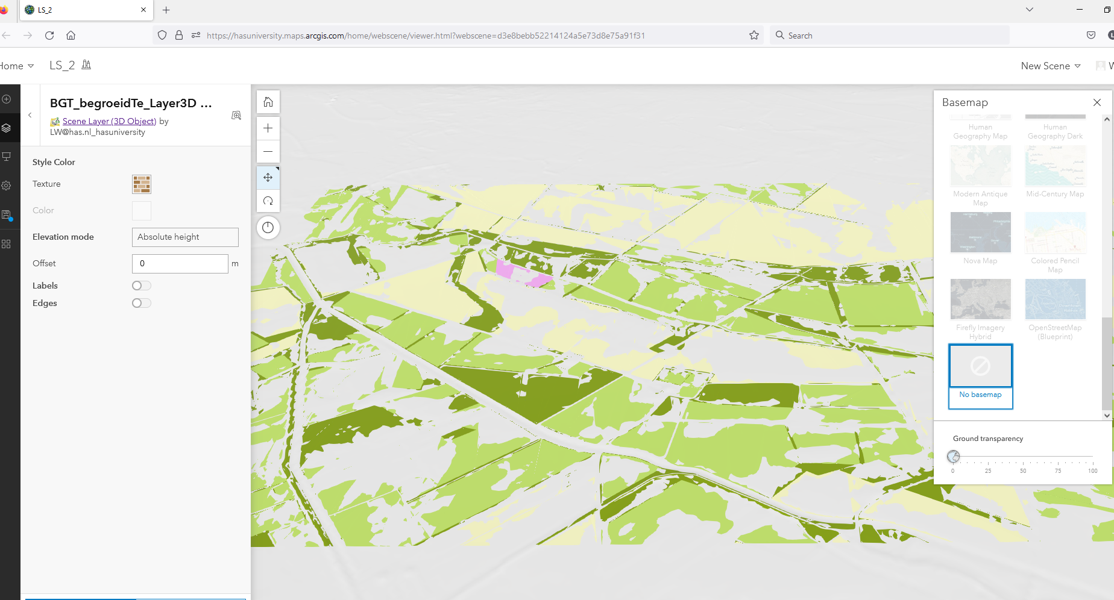Select the Add layer icon in sidebar
The width and height of the screenshot is (1114, 600).
pyautogui.click(x=7, y=99)
